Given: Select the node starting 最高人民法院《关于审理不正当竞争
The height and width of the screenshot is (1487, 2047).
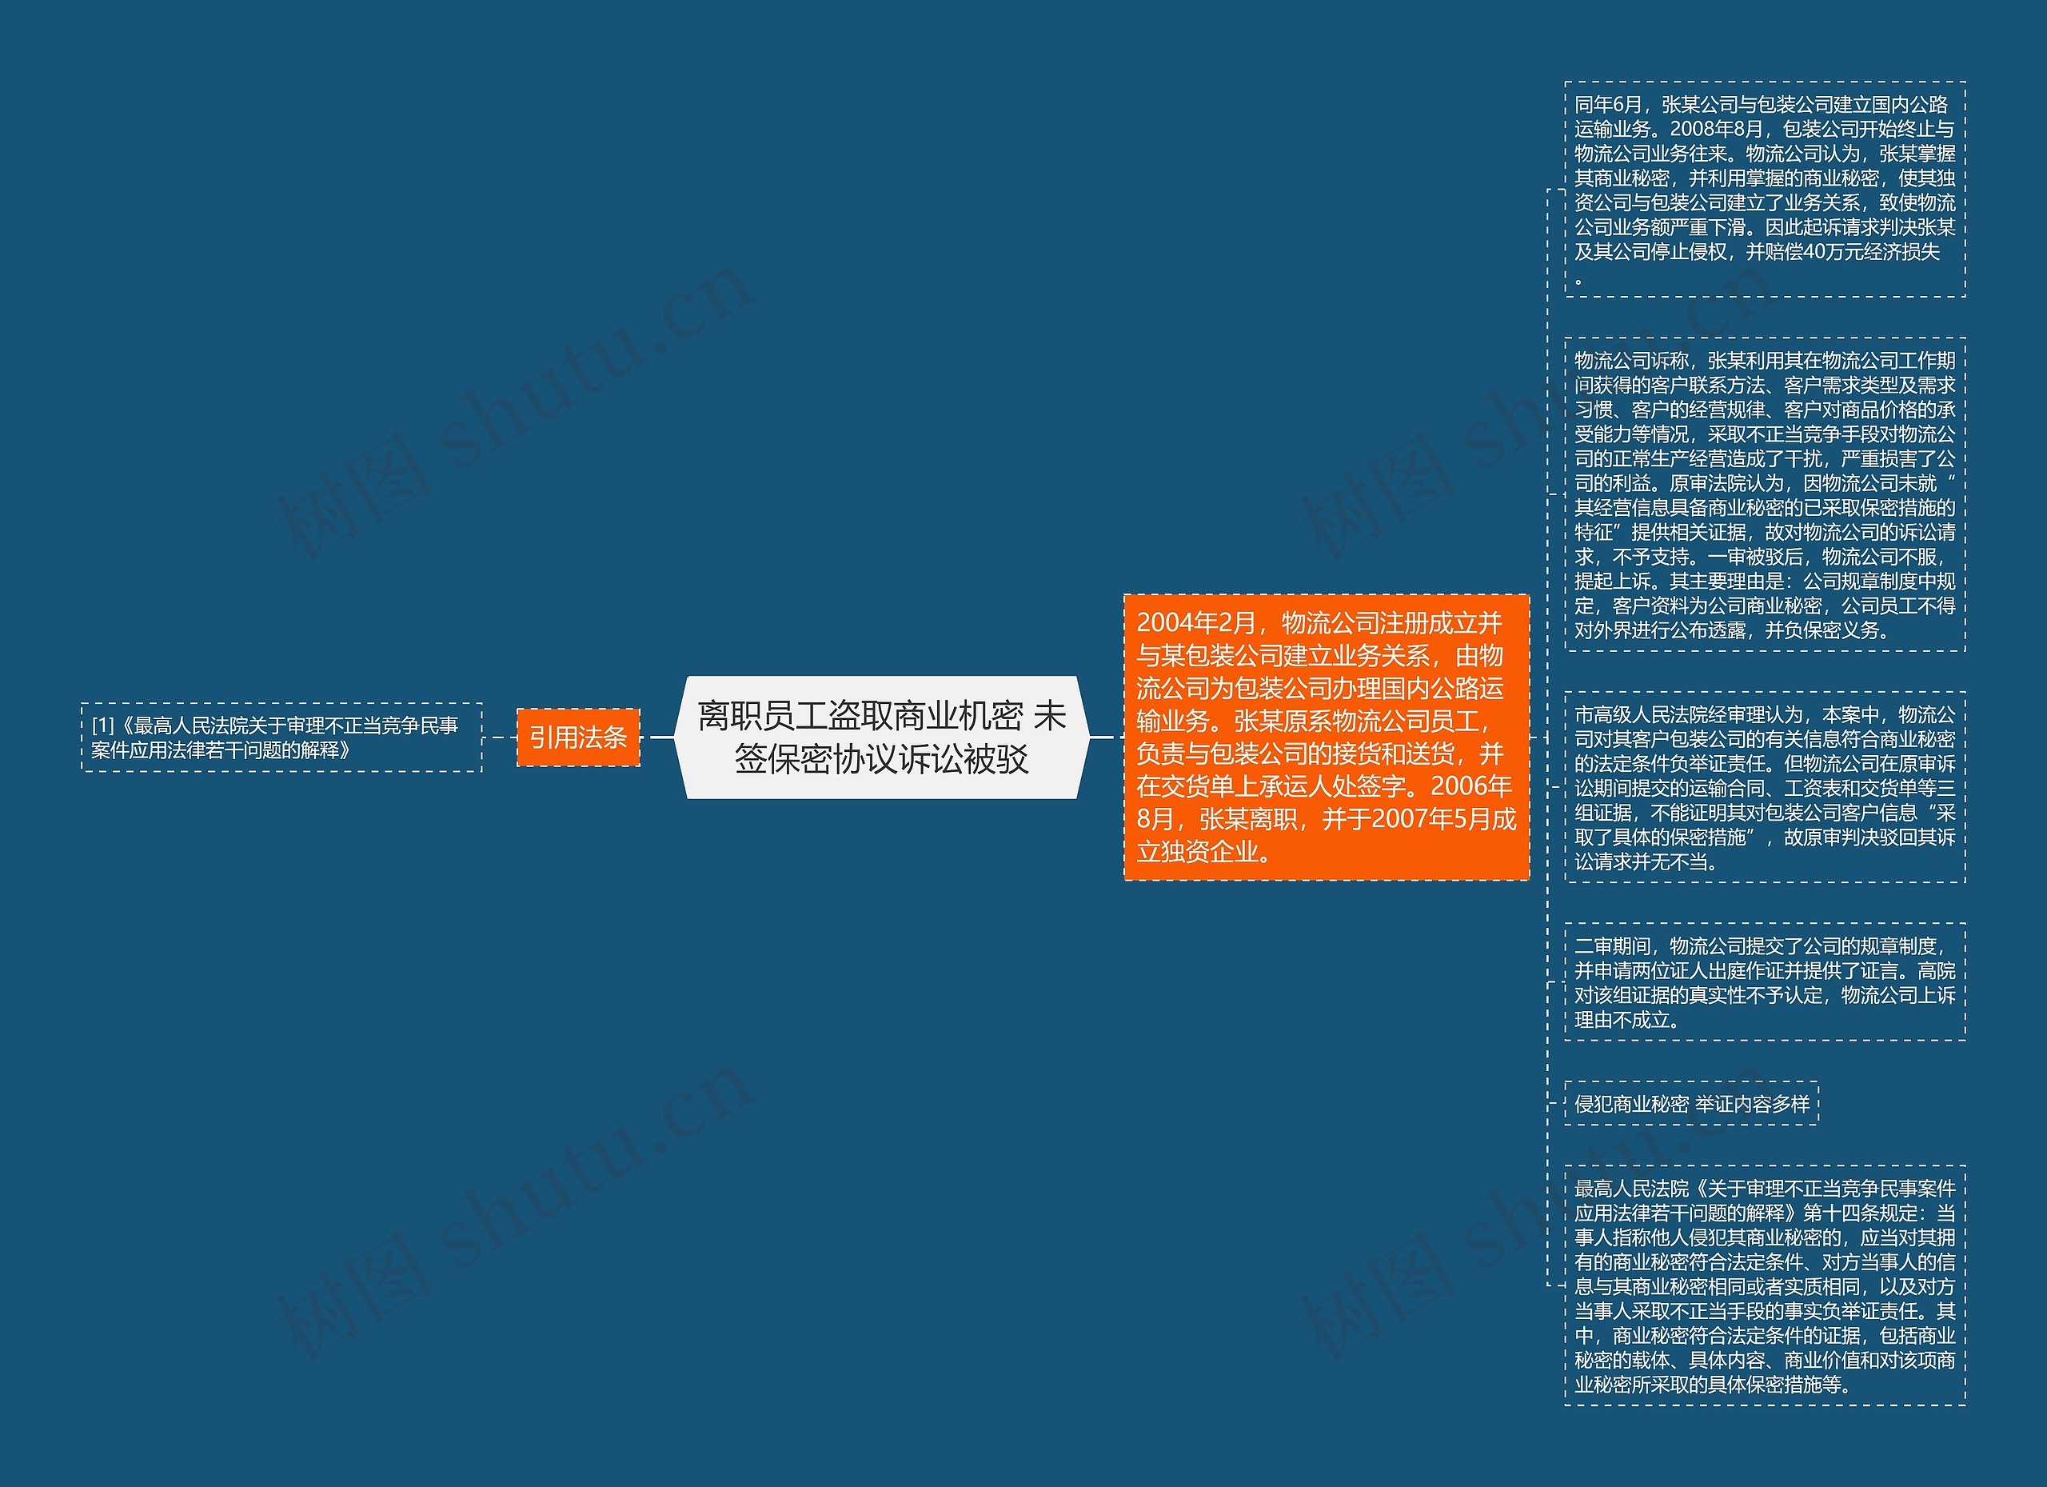Looking at the screenshot, I should point(1766,1285).
